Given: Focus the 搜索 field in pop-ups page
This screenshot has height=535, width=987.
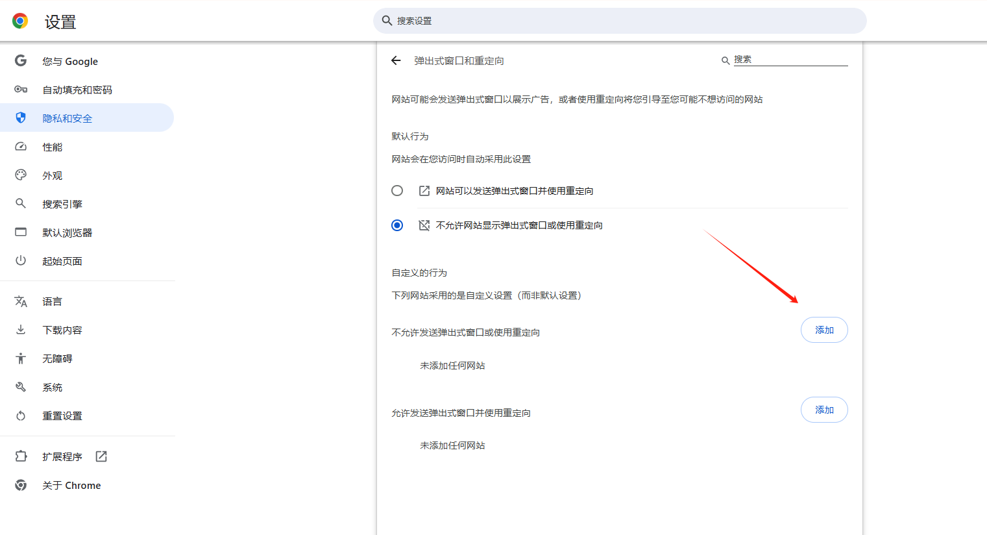Looking at the screenshot, I should (790, 60).
